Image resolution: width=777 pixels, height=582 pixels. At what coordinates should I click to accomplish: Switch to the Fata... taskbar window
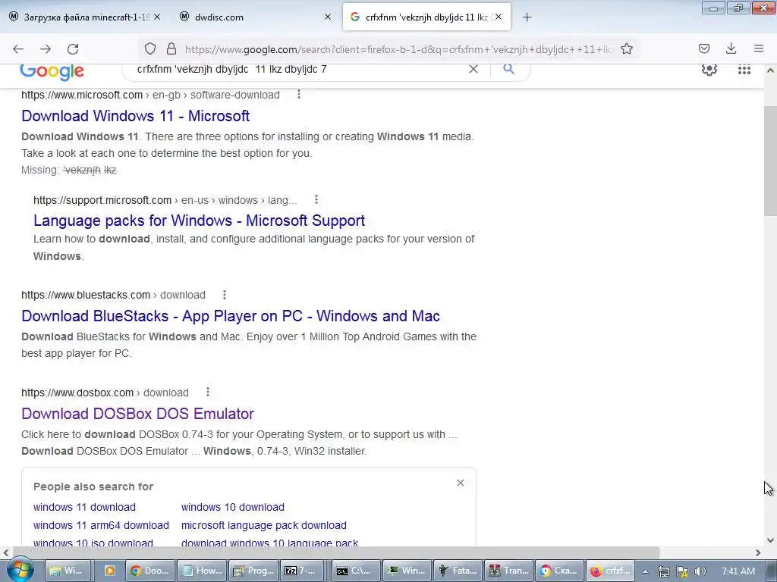[458, 571]
